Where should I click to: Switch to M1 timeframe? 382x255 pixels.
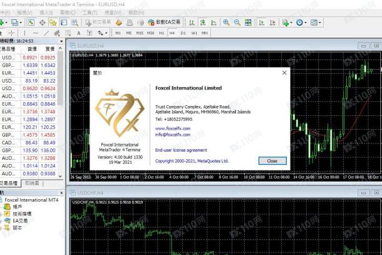(118, 33)
